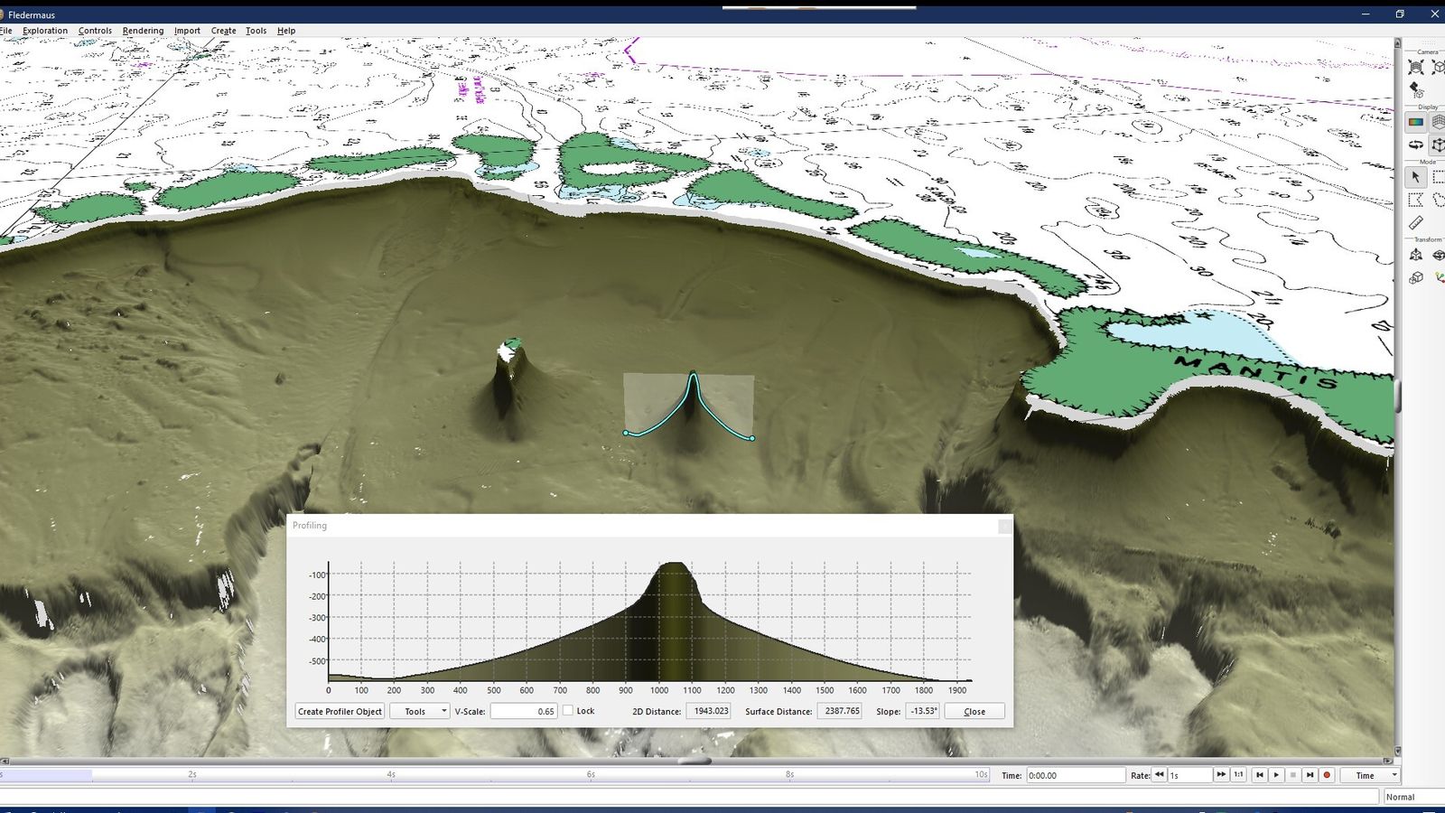1445x813 pixels.
Task: Jump to the timeline start
Action: [1259, 775]
